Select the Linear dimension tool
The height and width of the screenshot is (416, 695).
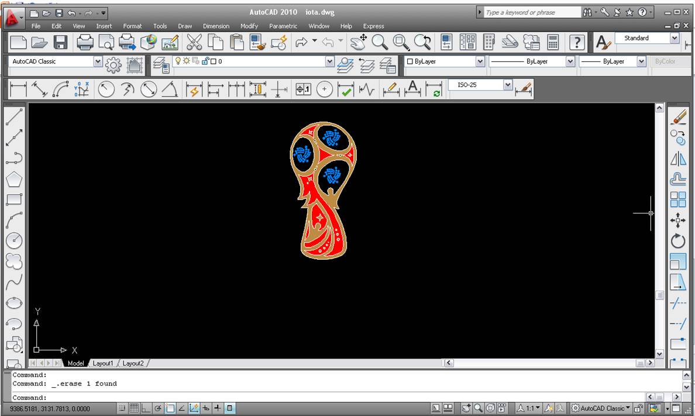18,89
